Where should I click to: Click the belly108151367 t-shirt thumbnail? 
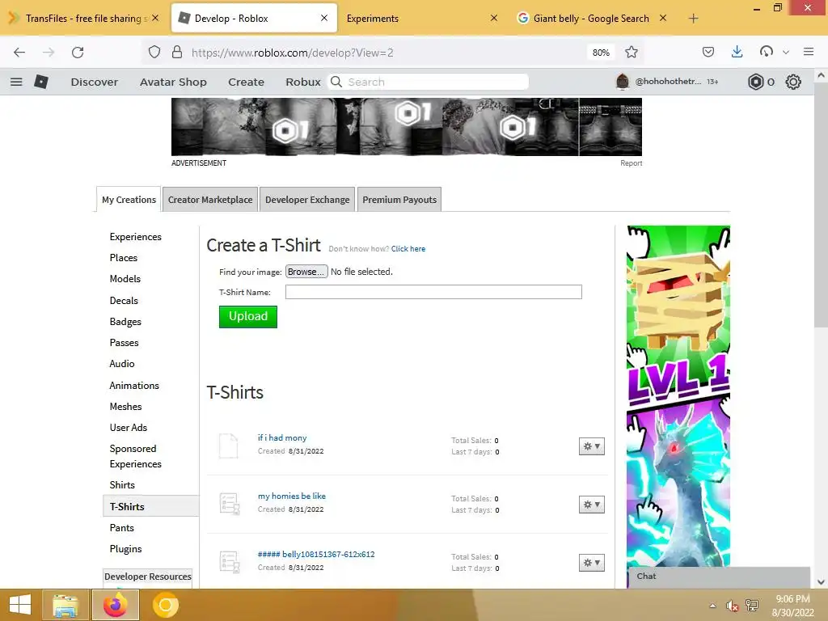pos(229,562)
